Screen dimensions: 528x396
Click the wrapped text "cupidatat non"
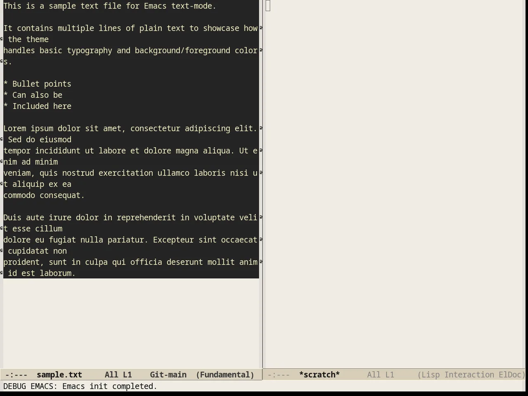point(37,251)
